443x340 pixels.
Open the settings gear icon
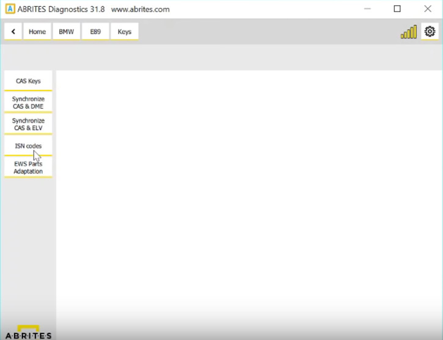(430, 31)
